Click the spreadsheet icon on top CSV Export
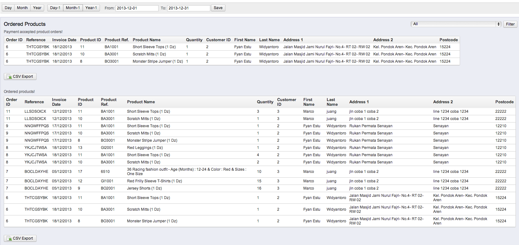 pyautogui.click(x=9, y=77)
